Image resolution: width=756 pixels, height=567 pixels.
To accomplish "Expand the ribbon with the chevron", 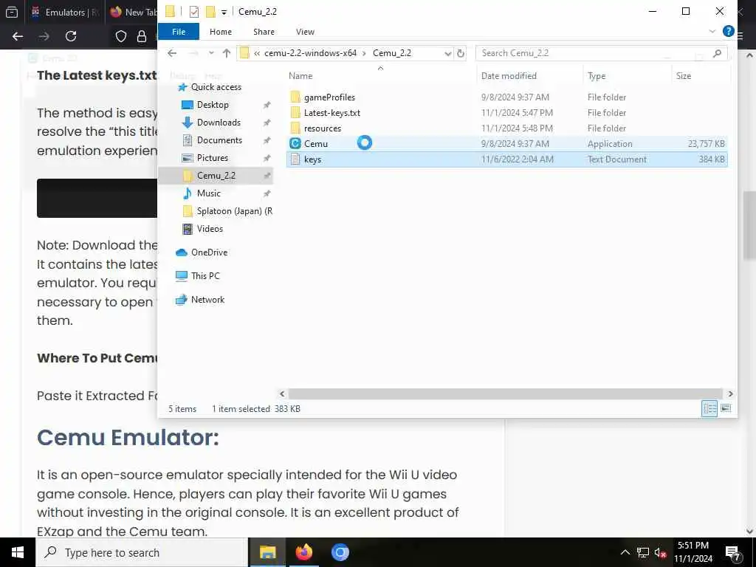I will [712, 31].
